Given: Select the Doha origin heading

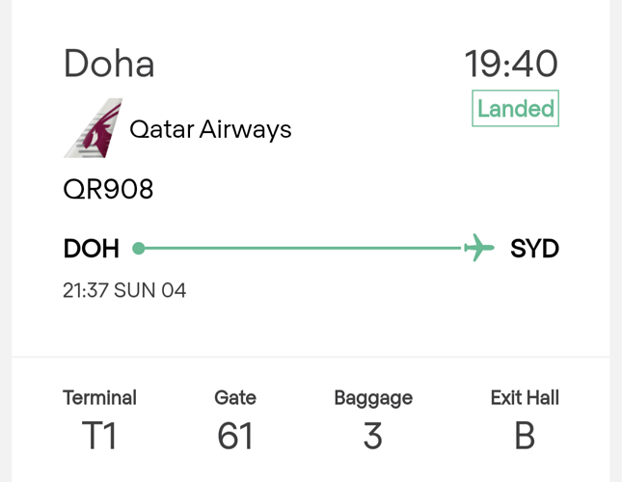Looking at the screenshot, I should tap(109, 64).
